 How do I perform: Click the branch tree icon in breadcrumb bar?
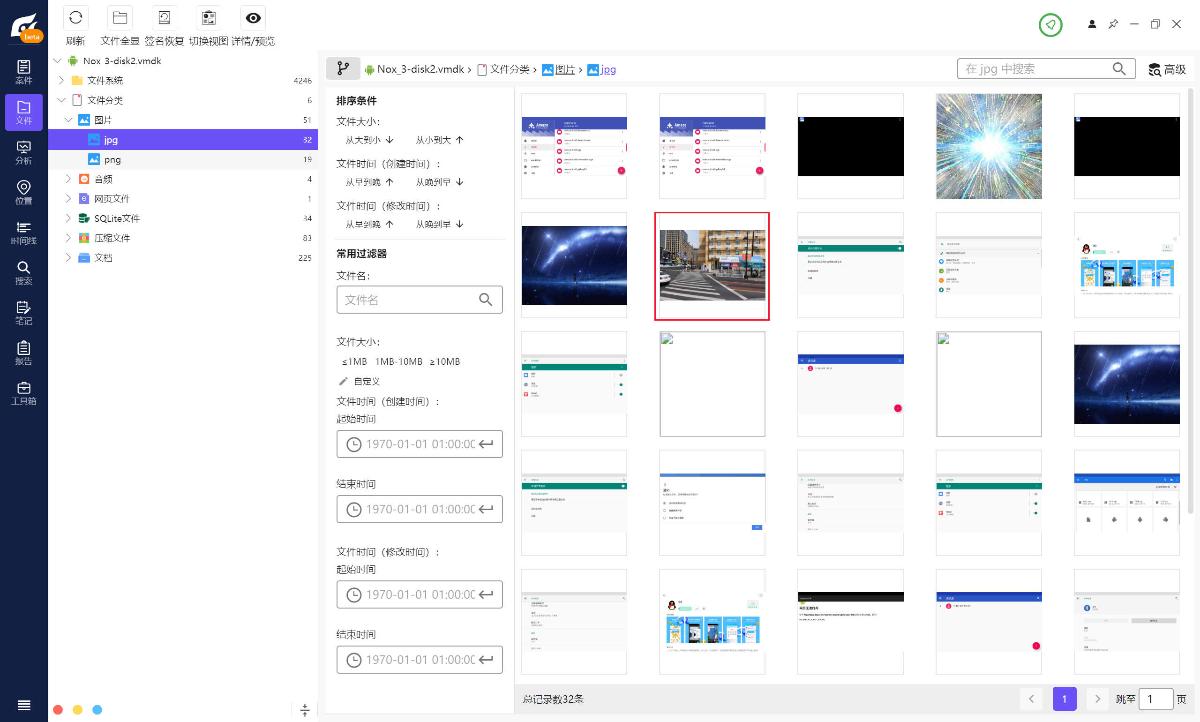[343, 68]
